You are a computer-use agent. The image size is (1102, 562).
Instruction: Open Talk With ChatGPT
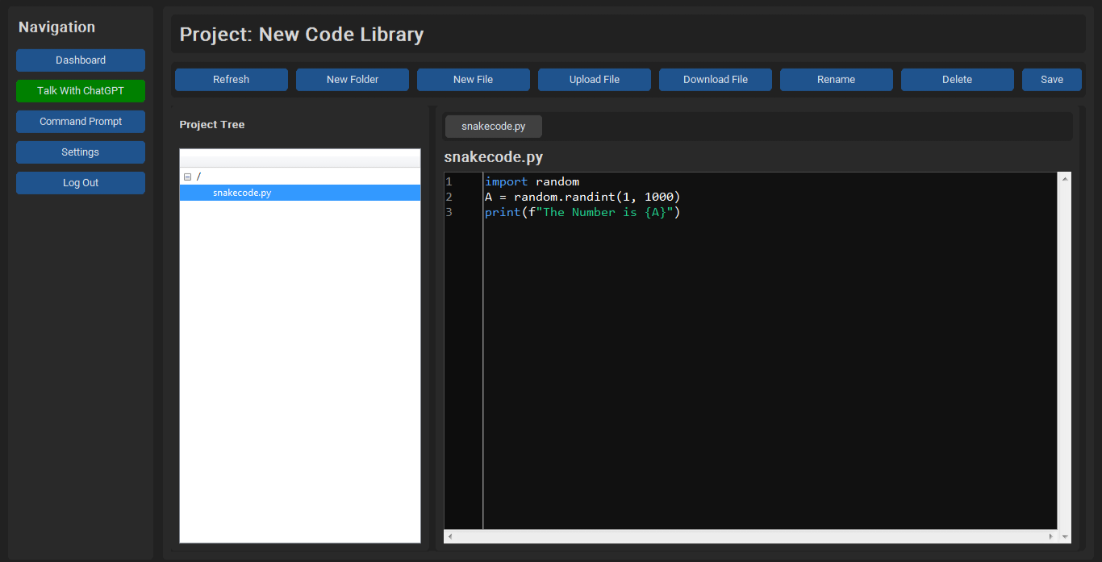[81, 91]
